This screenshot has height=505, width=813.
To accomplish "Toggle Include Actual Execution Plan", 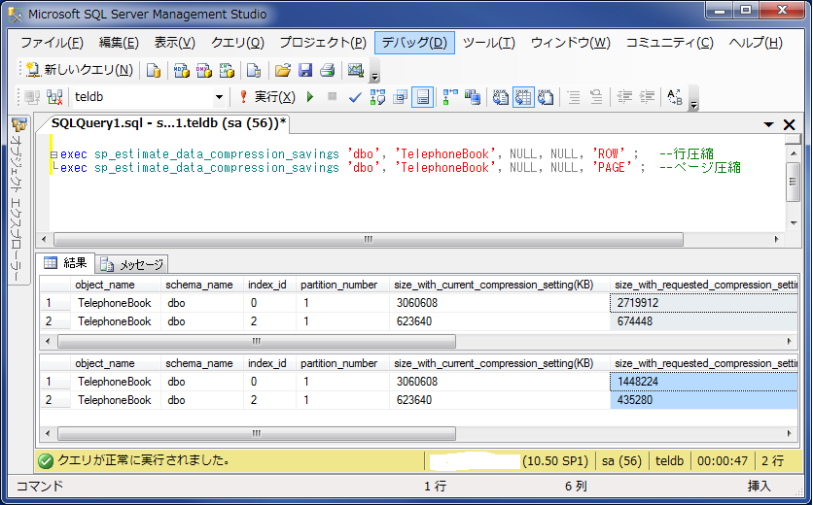I will tap(450, 97).
